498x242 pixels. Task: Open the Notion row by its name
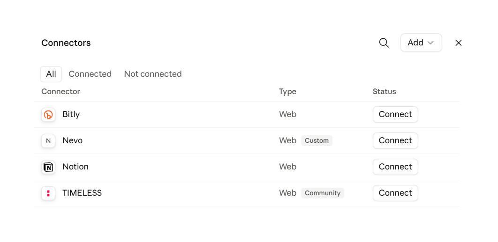click(75, 167)
